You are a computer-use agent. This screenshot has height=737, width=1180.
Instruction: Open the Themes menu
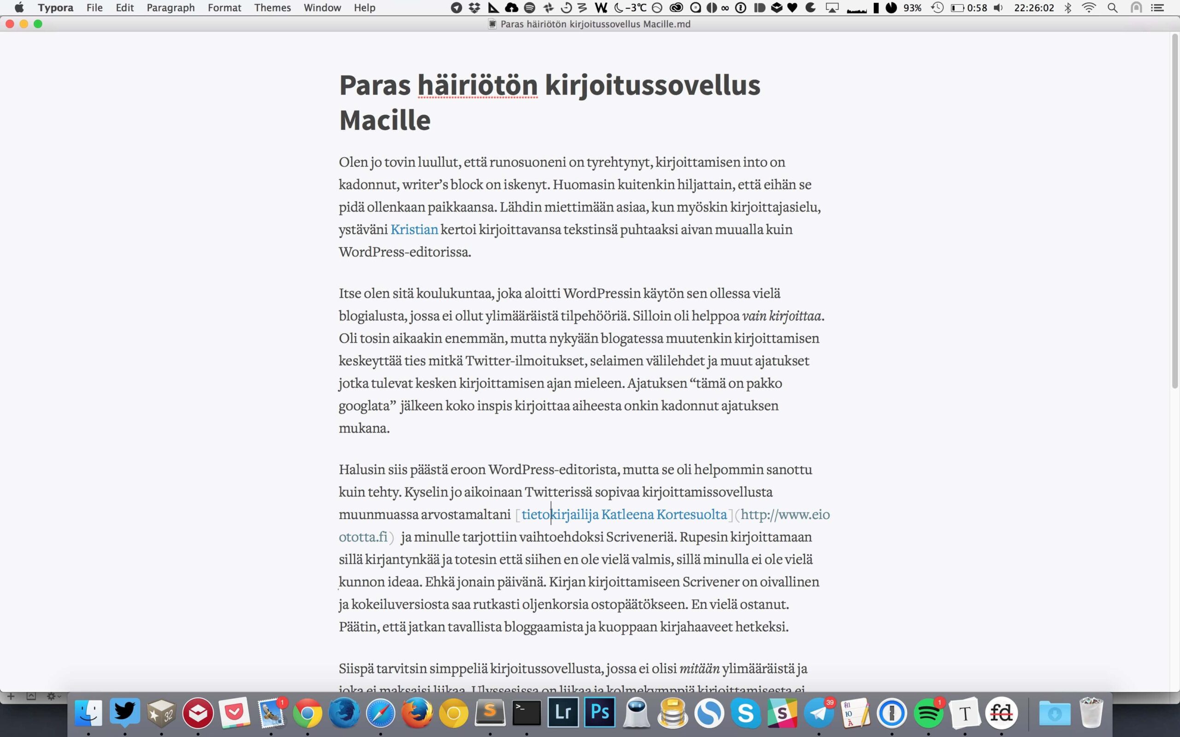coord(272,8)
